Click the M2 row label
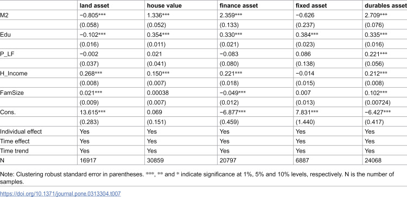The image size is (407, 197). (x=4, y=15)
